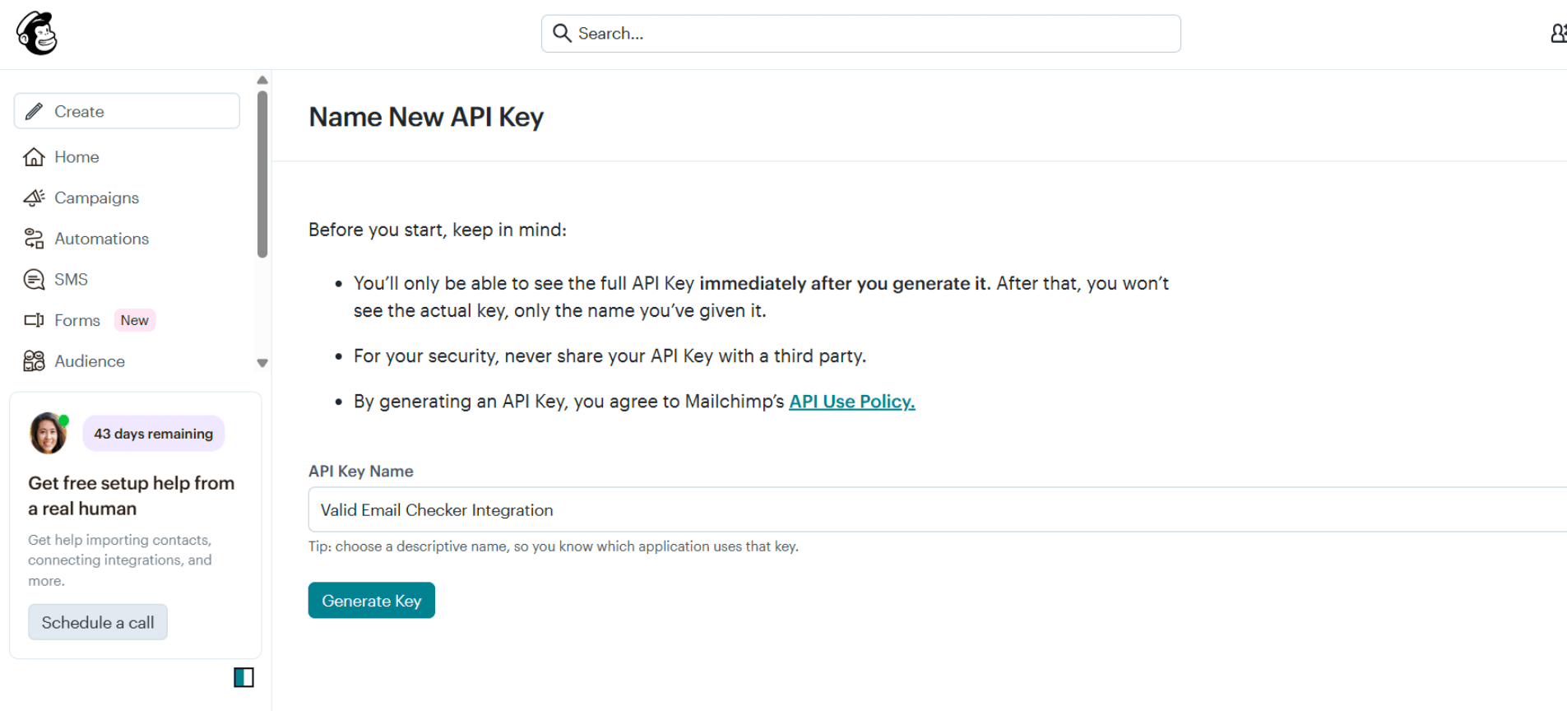Click the Campaigns megaphone icon
The image size is (1567, 711).
click(x=34, y=197)
